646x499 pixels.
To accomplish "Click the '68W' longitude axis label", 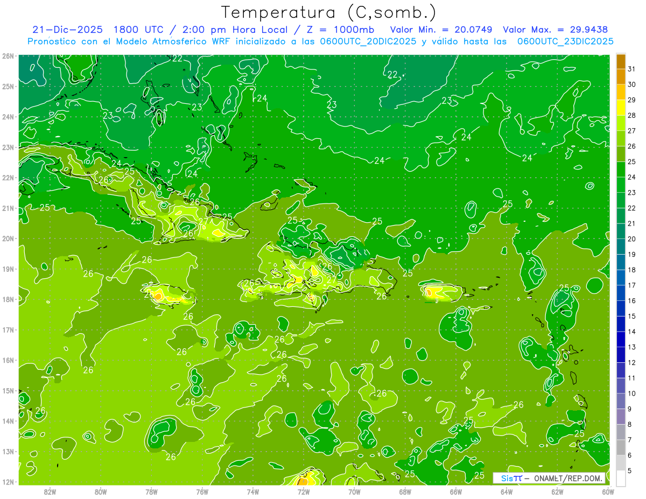I will tap(405, 492).
